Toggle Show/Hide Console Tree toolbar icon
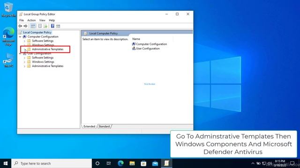This screenshot has width=300, height=168. click(x=33, y=26)
